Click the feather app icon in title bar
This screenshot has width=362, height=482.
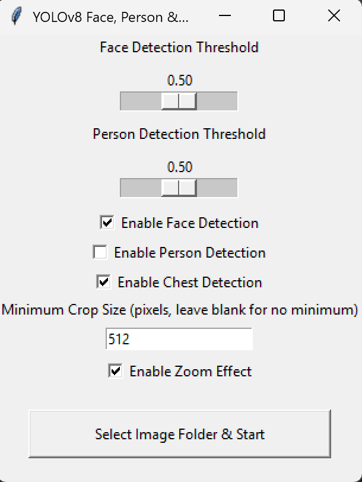point(17,17)
